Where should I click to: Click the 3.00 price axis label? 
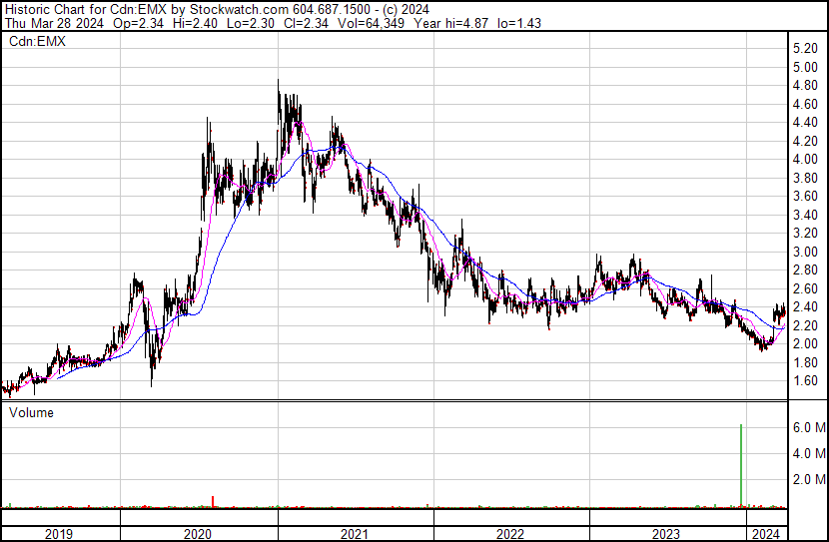805,252
